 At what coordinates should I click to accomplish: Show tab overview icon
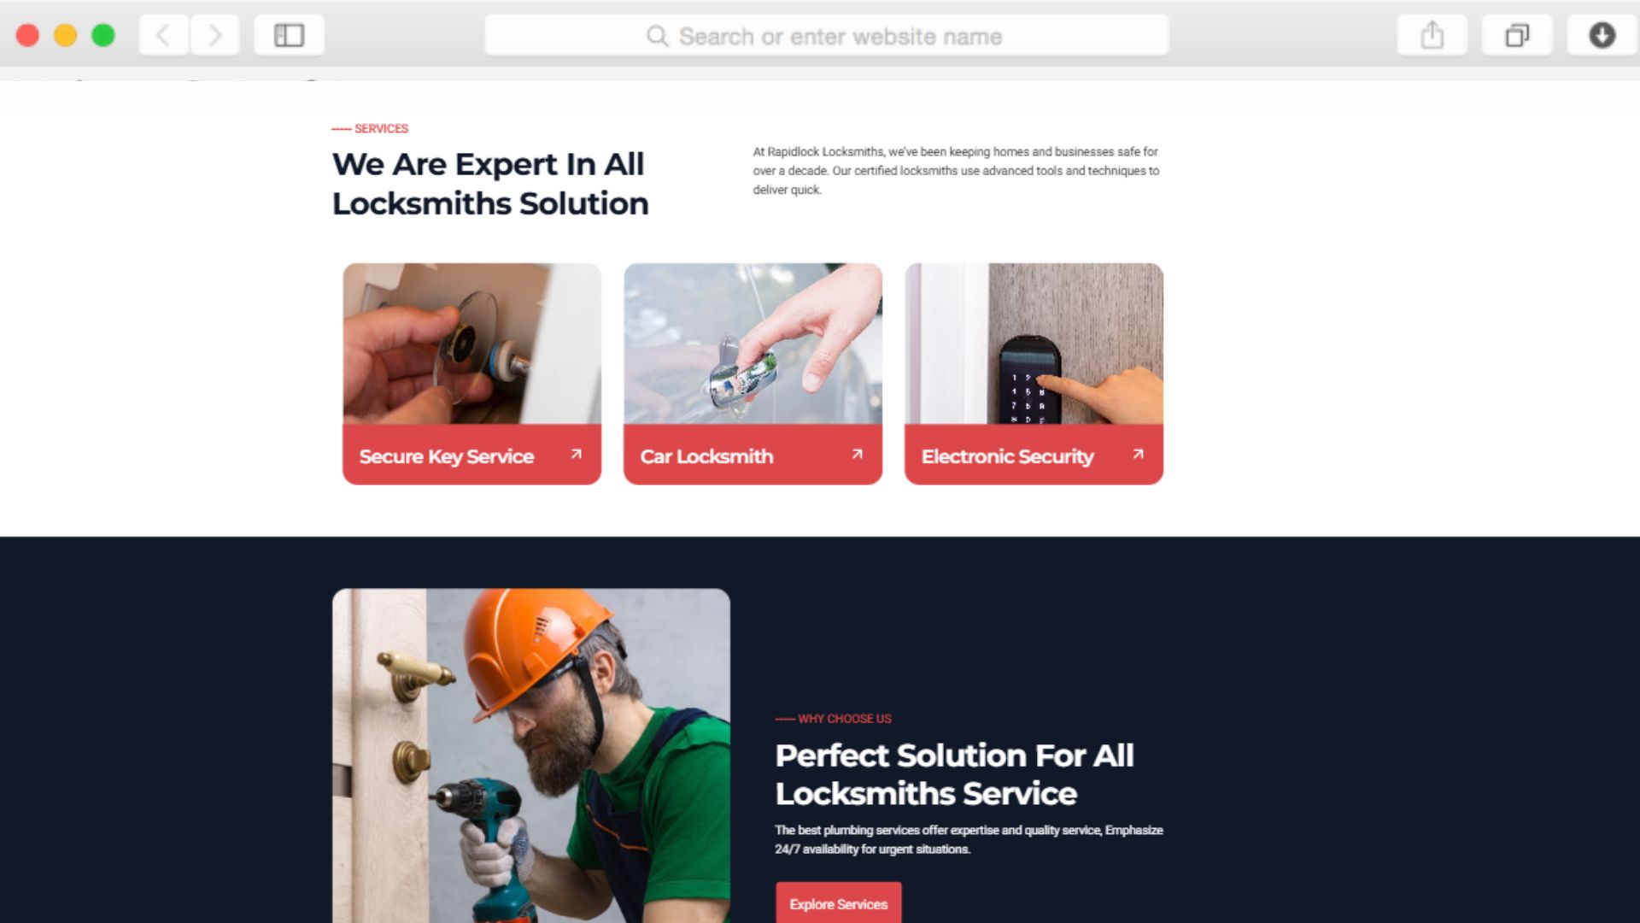point(1517,35)
